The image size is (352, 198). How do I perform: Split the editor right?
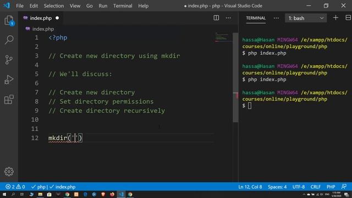pyautogui.click(x=216, y=18)
